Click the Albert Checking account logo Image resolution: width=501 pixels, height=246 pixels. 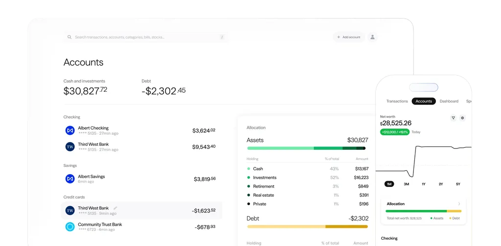(70, 130)
